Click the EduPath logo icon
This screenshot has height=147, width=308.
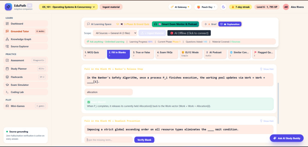8,6
